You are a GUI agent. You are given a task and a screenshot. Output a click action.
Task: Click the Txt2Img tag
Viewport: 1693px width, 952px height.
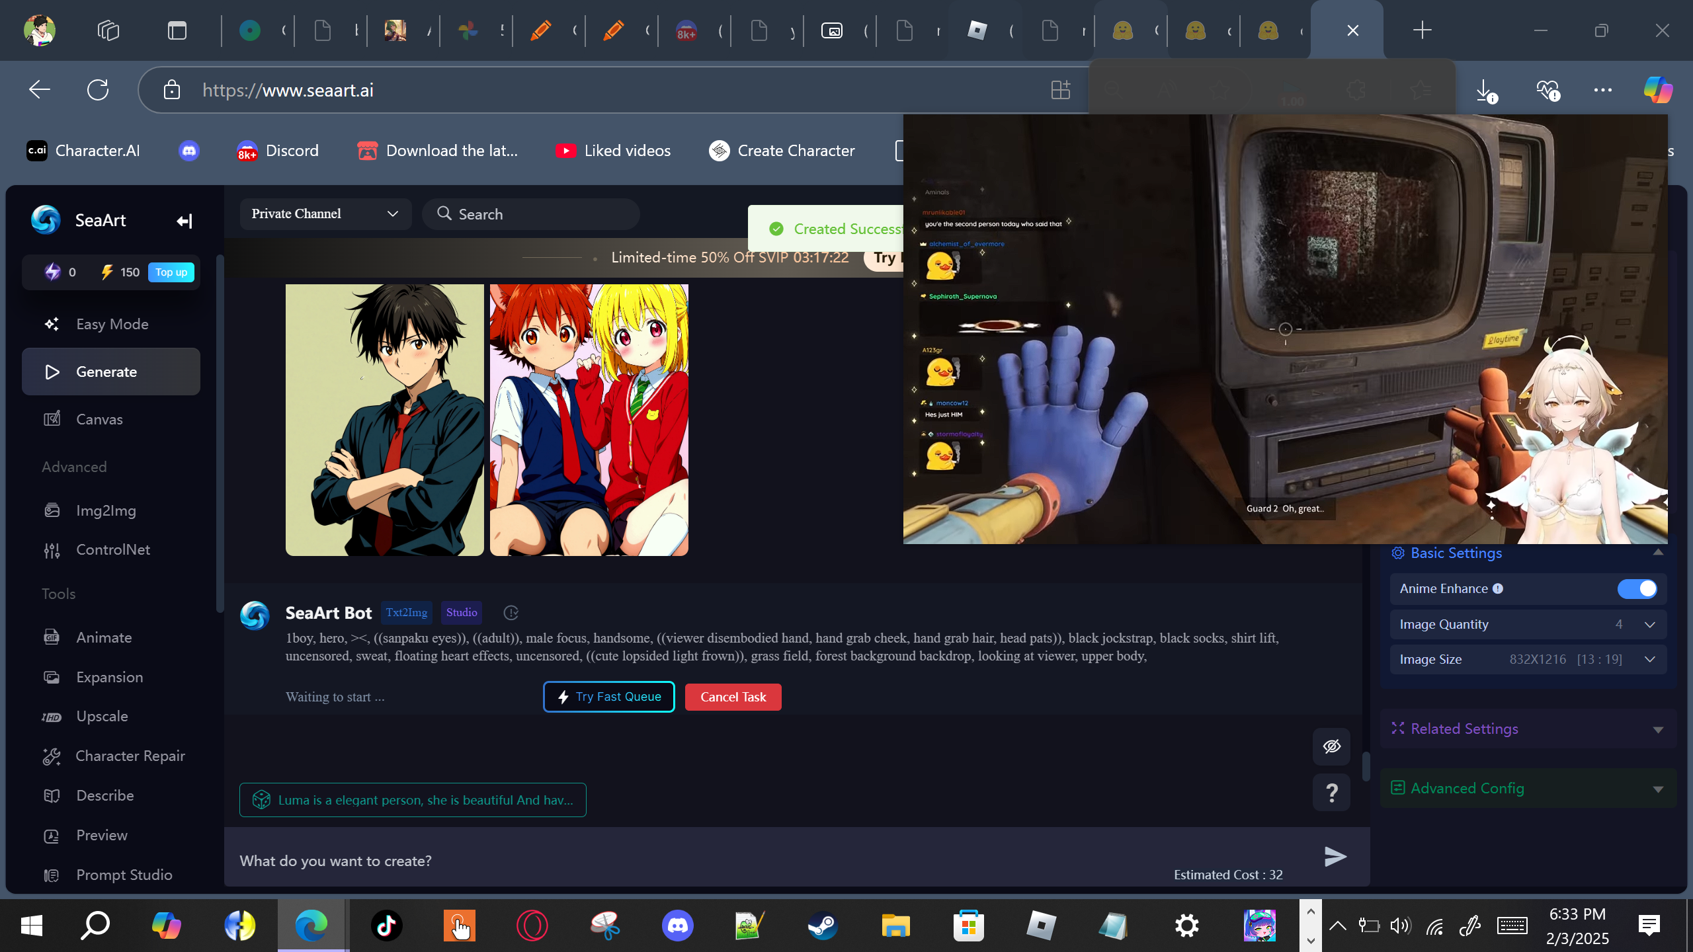[x=407, y=613]
